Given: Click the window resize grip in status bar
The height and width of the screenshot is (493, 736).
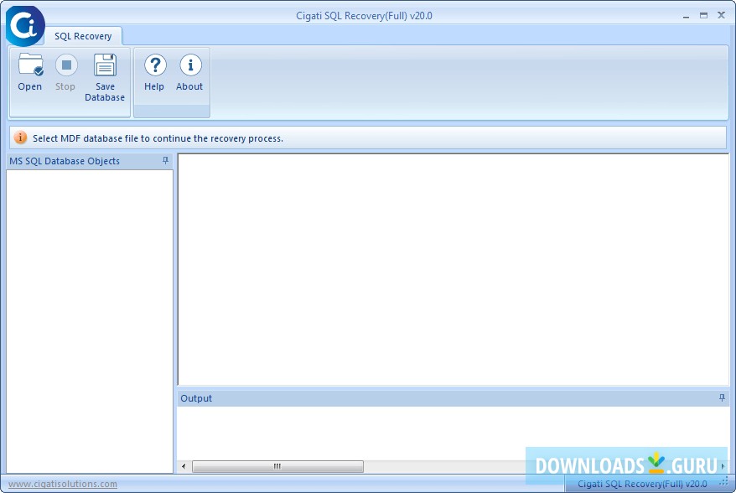Looking at the screenshot, I should [x=724, y=482].
